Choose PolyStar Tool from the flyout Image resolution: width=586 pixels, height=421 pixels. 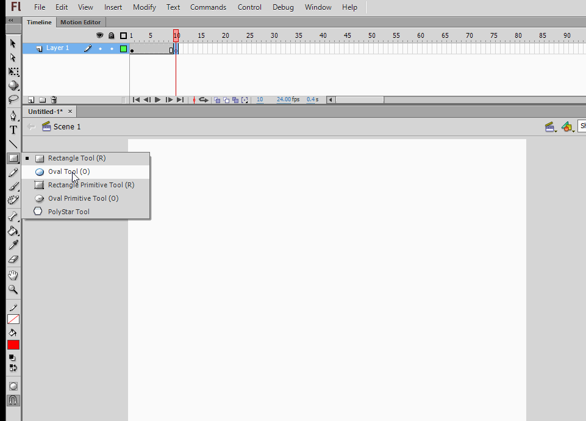pos(68,212)
